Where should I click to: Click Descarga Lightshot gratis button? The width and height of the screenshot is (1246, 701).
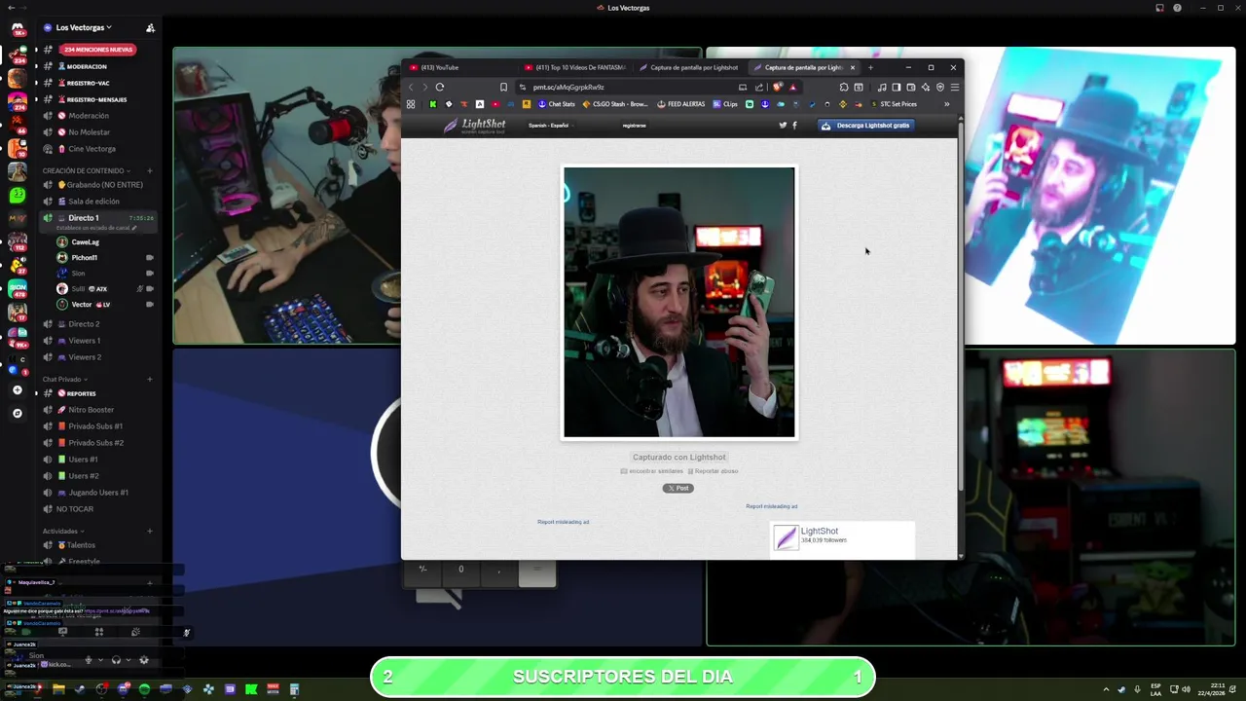pyautogui.click(x=865, y=125)
